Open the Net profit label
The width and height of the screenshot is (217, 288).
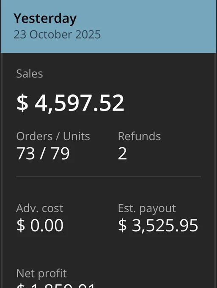coord(41,273)
